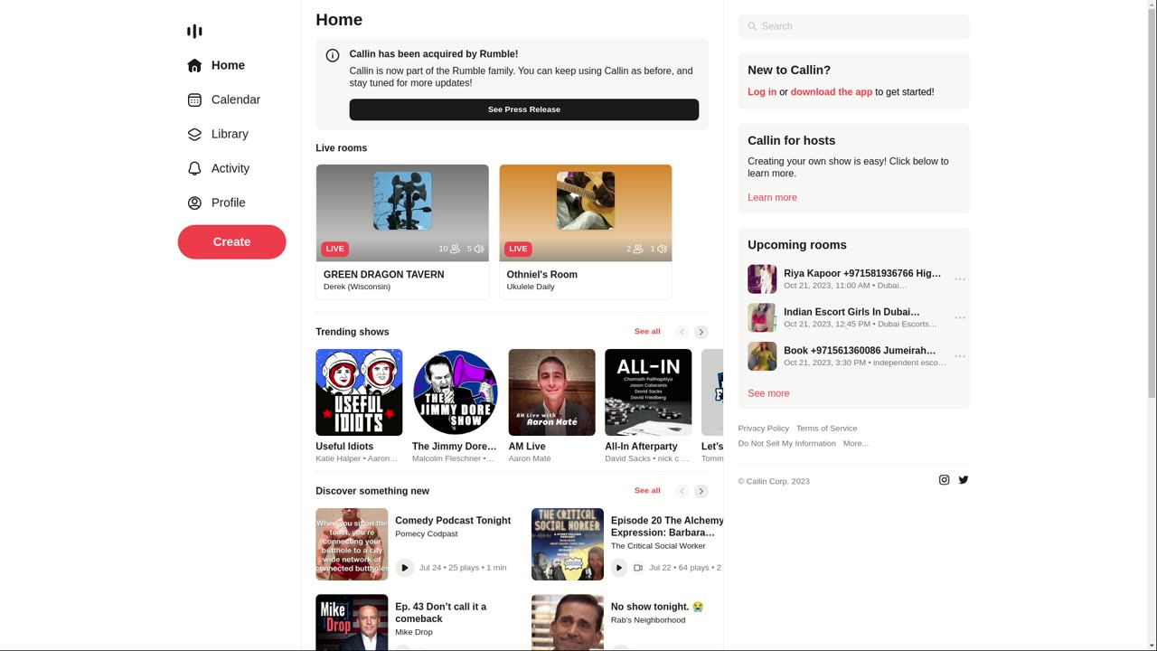1157x651 pixels.
Task: Show next Discover something new items
Action: (x=701, y=491)
